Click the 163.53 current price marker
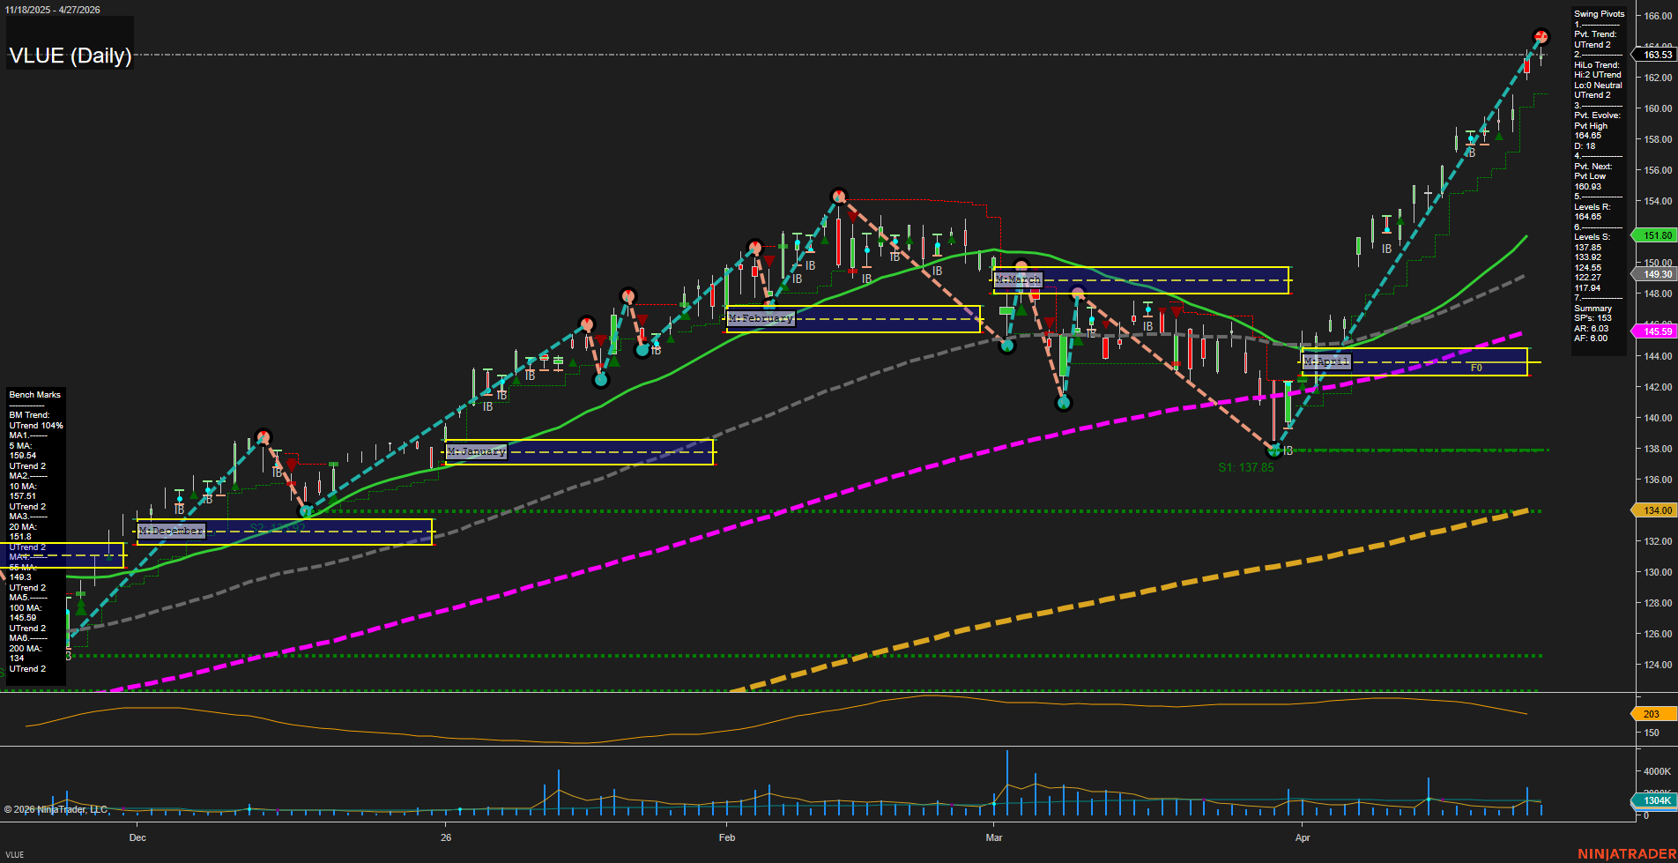This screenshot has width=1678, height=863. (x=1656, y=55)
